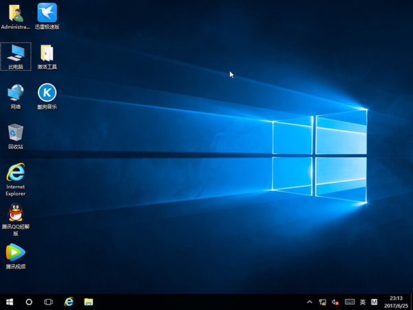Switch input language via 英 indicator

[363, 302]
